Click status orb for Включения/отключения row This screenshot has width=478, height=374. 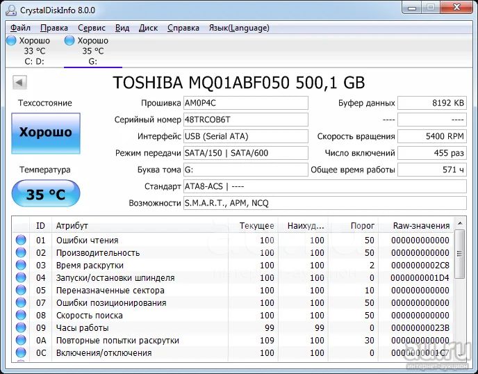(21, 352)
